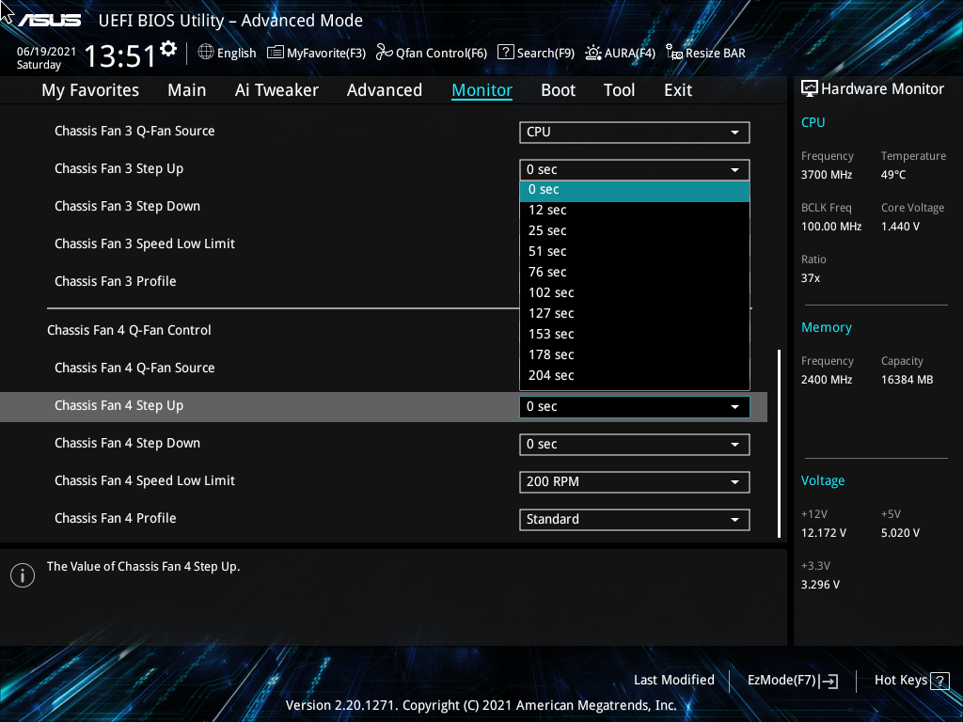The image size is (963, 722).
Task: Open the Chassis Fan 4 Speed Low Limit dropdown
Action: 634,481
